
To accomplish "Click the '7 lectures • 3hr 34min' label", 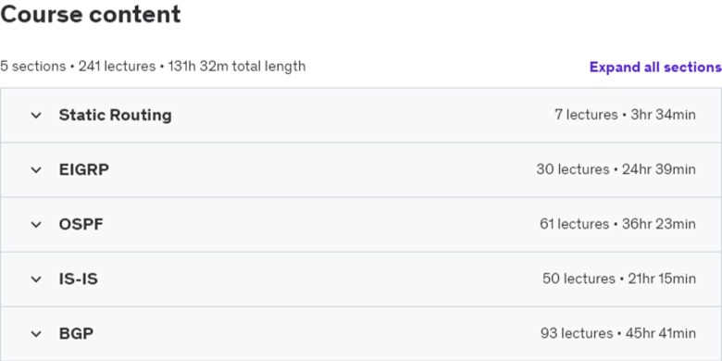I will pyautogui.click(x=626, y=115).
